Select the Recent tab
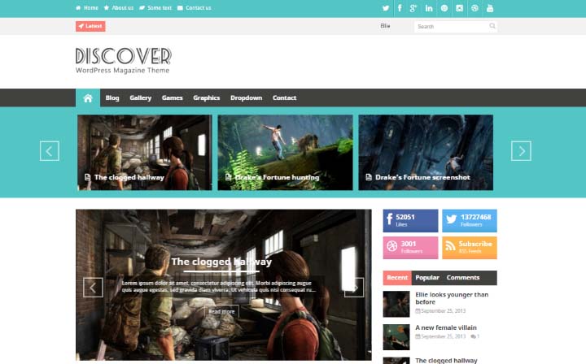Viewport: 586px width, 364px height. pos(397,278)
